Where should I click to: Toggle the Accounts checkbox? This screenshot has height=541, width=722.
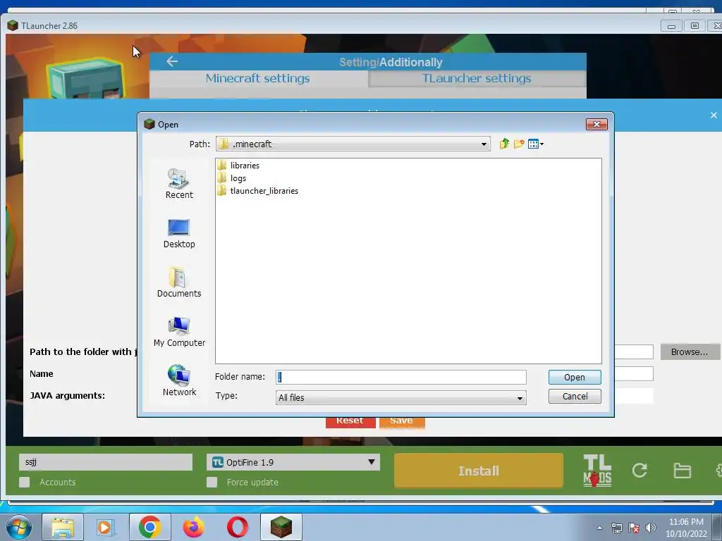25,482
